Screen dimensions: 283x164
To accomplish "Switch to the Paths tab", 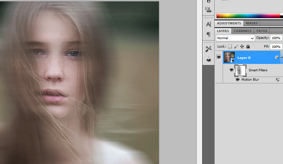I will [262, 31].
